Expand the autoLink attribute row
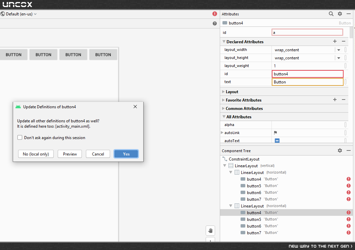Viewport: 355px width, 250px height. [x=222, y=133]
